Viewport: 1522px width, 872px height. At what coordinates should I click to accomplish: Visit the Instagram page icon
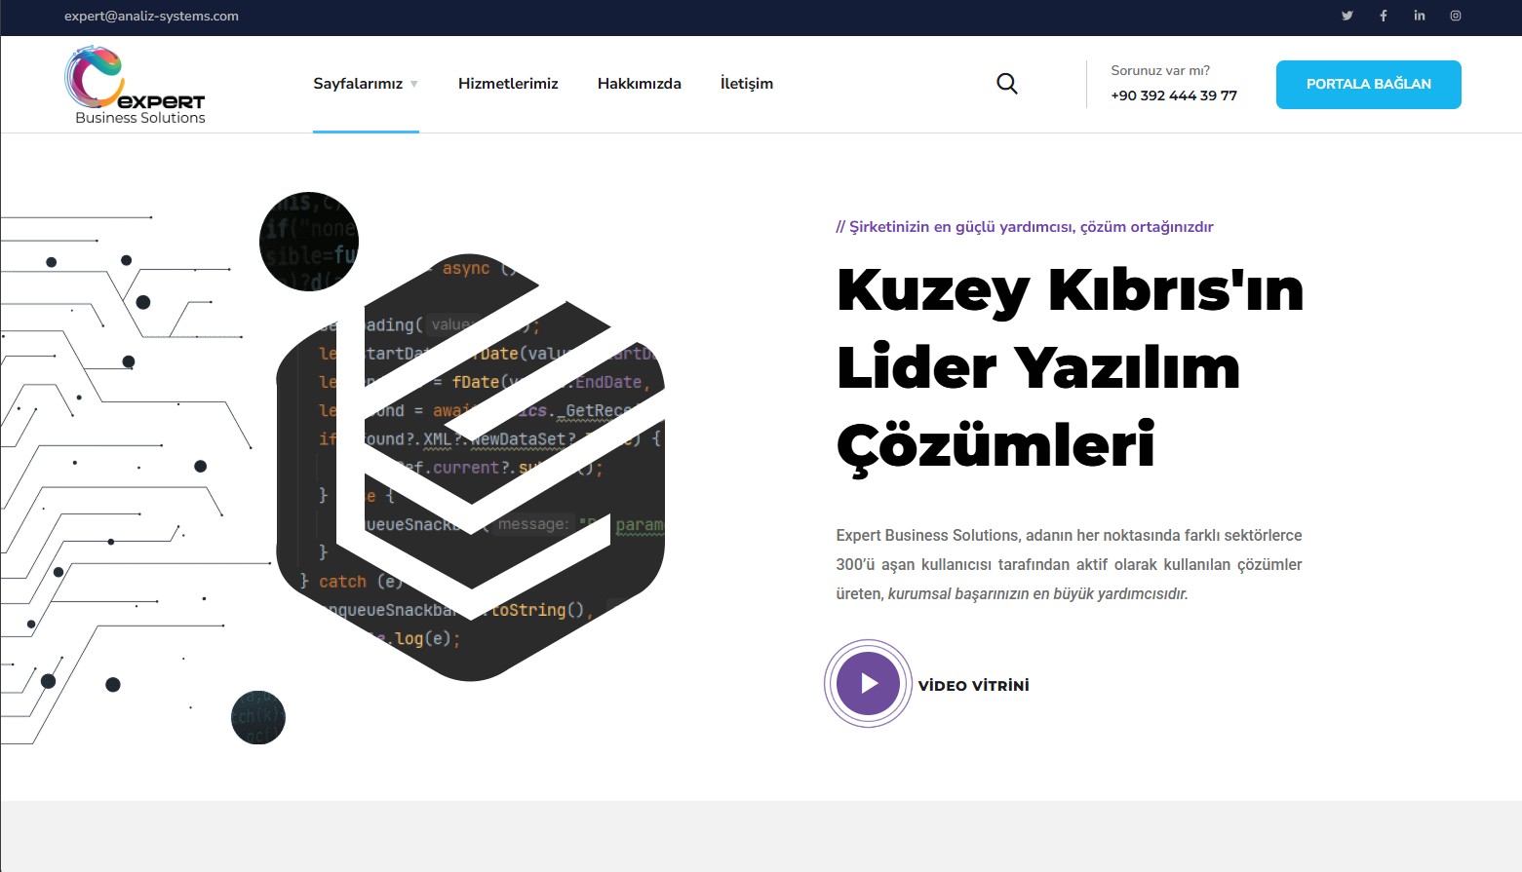click(1456, 16)
